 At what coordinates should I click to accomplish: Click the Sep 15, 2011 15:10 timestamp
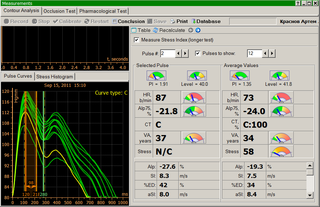click(x=65, y=85)
